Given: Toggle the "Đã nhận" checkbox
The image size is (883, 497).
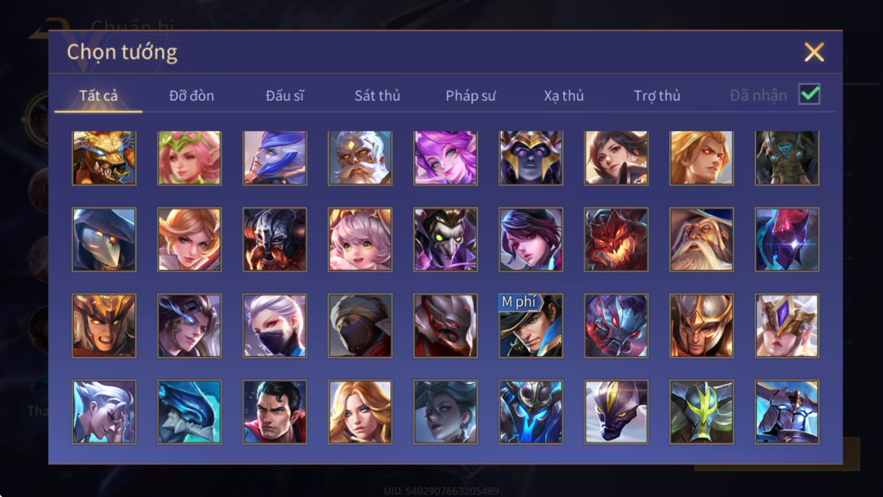Looking at the screenshot, I should point(809,94).
